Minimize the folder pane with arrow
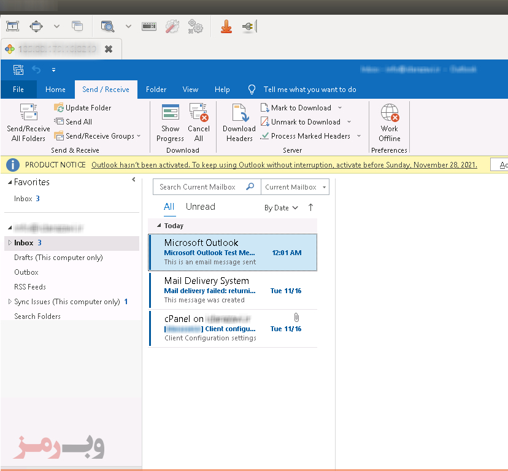Image resolution: width=508 pixels, height=471 pixels. tap(134, 180)
